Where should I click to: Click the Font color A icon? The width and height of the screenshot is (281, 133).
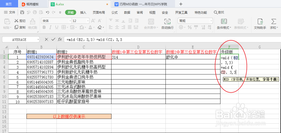click(x=90, y=28)
